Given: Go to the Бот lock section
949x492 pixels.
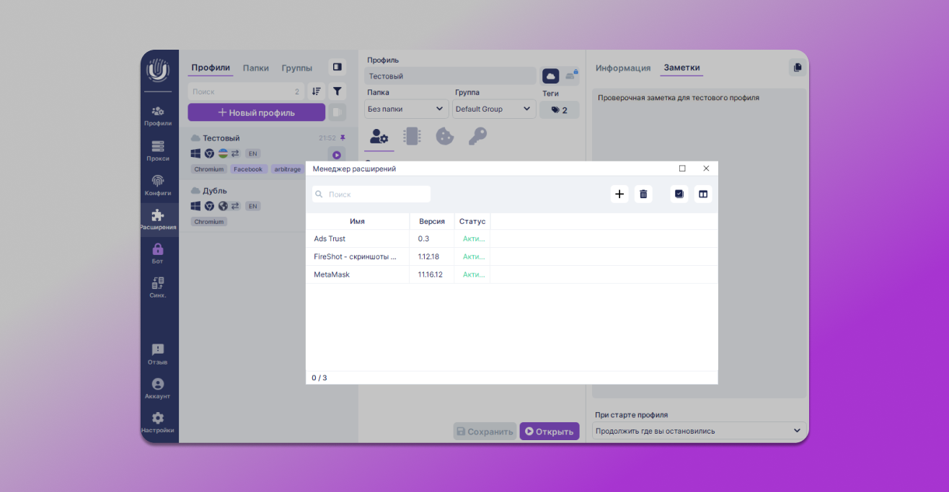Looking at the screenshot, I should point(158,253).
